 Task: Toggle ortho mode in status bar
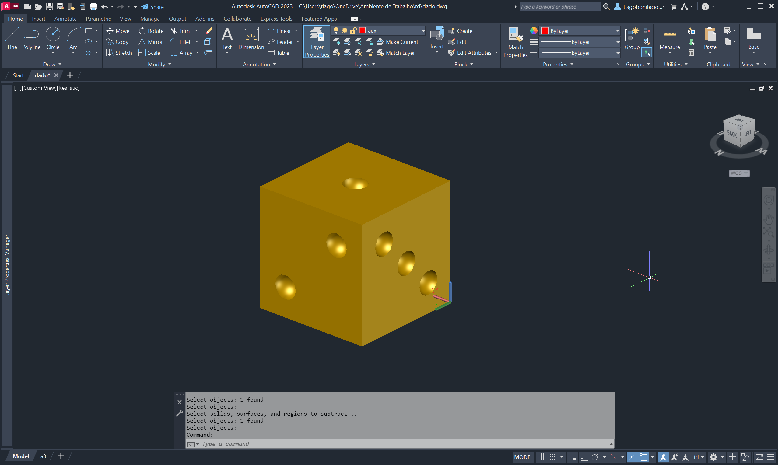[x=584, y=457]
